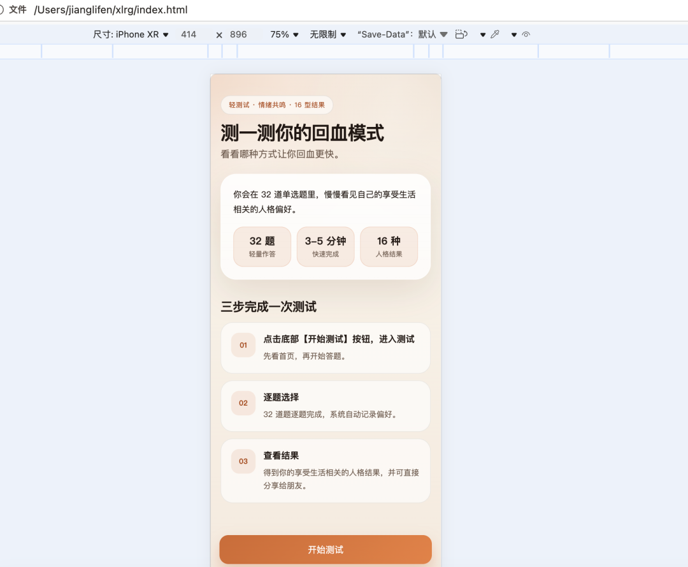Click the 03 step number badge
This screenshot has width=688, height=567.
(x=243, y=461)
